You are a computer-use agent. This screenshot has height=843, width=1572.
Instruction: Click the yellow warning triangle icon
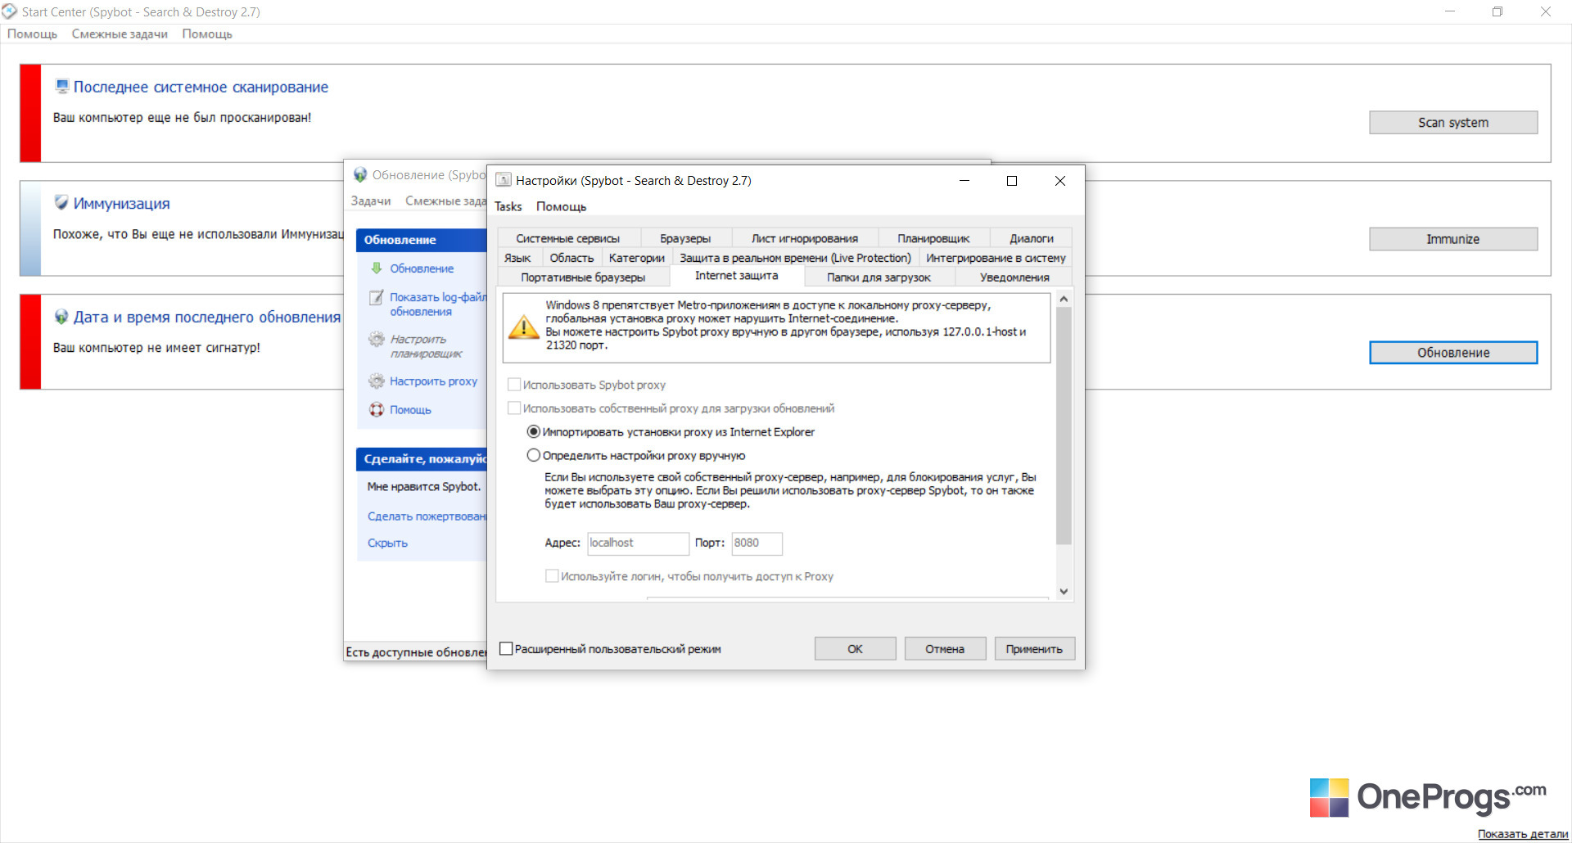(x=524, y=327)
